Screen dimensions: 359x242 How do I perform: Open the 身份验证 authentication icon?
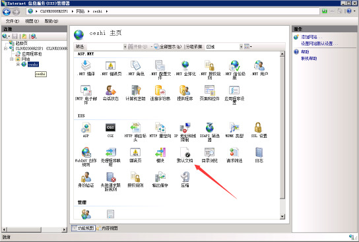(x=86, y=180)
